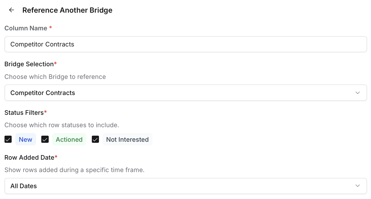The height and width of the screenshot is (199, 371).
Task: Click the All Dates dropdown chevron
Action: point(358,186)
